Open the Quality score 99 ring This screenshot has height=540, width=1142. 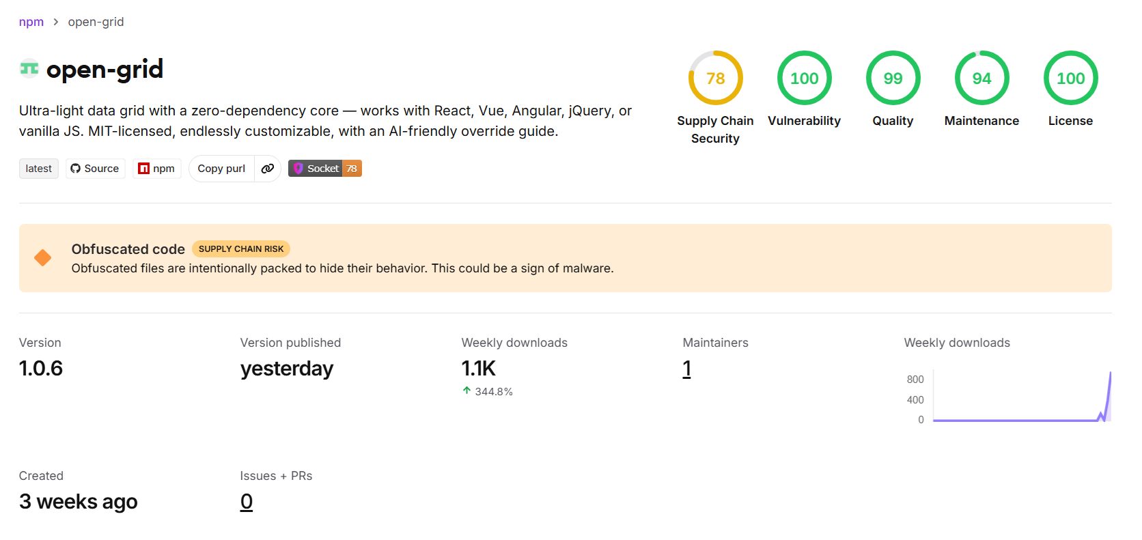tap(893, 78)
